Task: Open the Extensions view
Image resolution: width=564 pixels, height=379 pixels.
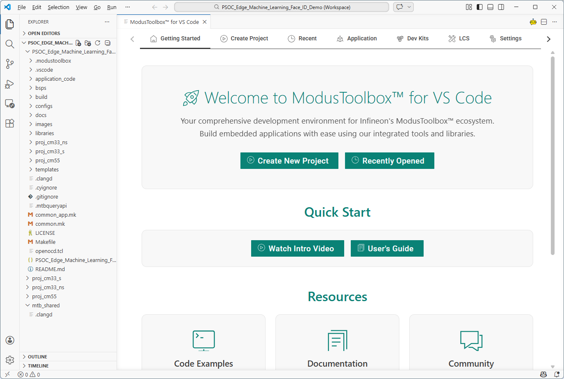Action: [x=10, y=123]
